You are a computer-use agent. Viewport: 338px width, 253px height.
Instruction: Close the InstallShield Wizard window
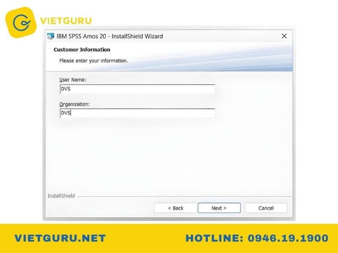(x=284, y=36)
